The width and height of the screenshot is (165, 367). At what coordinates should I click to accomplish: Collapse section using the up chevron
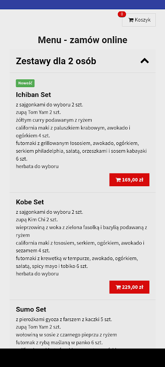tap(145, 61)
